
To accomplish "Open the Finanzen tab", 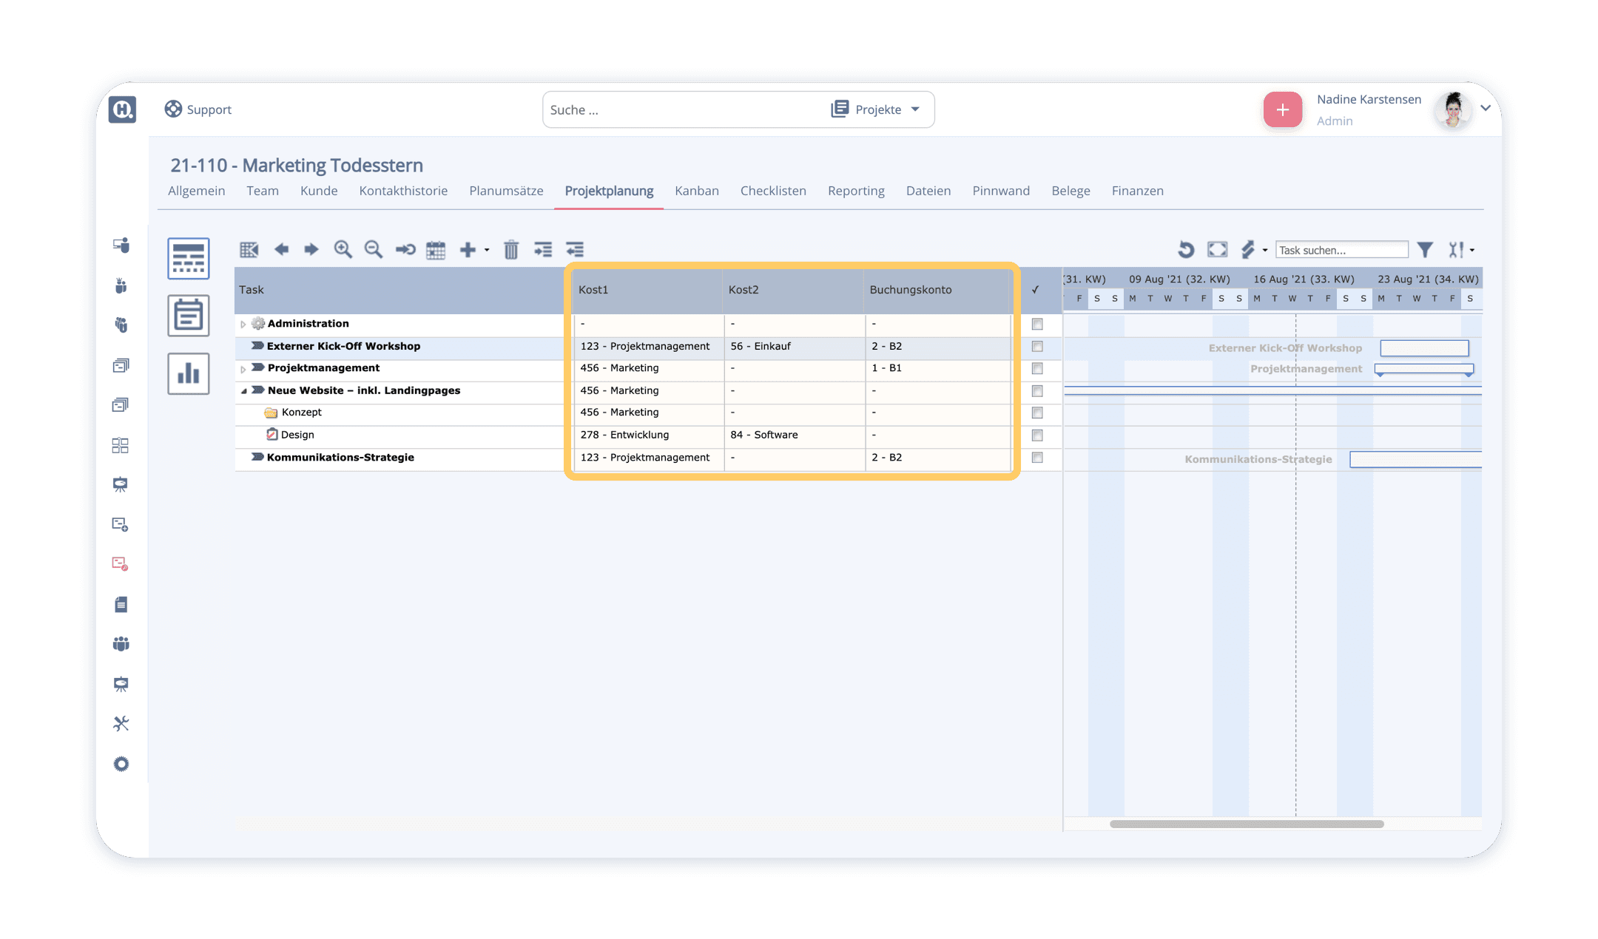I will pos(1137,191).
